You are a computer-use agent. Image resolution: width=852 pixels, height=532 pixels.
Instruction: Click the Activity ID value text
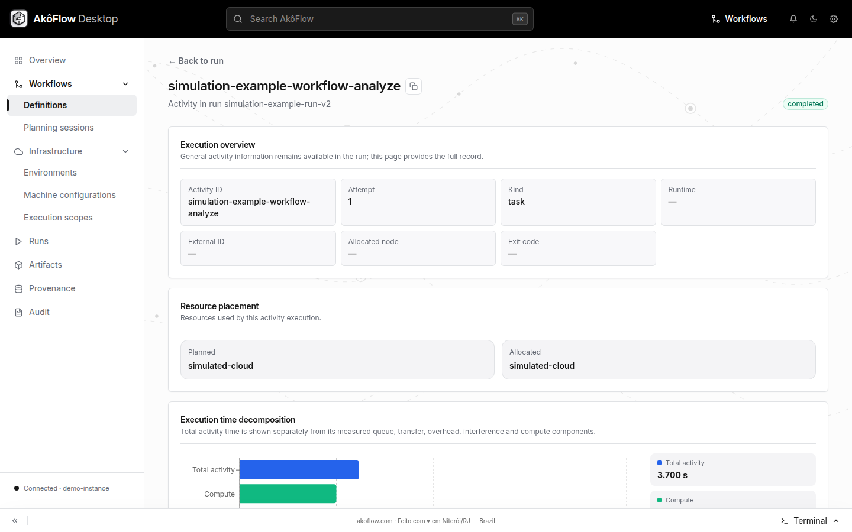tap(249, 207)
